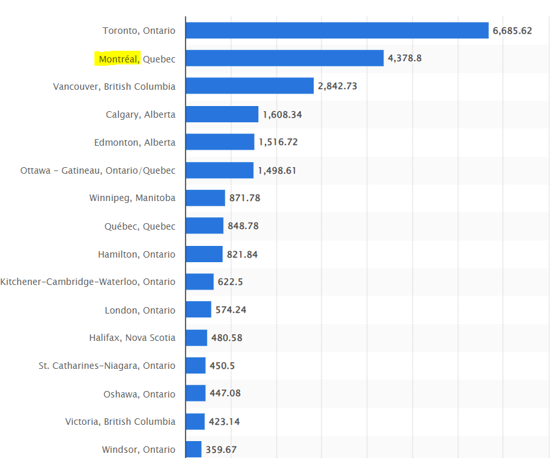Select the Edmonton, Alberta blue bar
The height and width of the screenshot is (458, 550).
tap(219, 142)
